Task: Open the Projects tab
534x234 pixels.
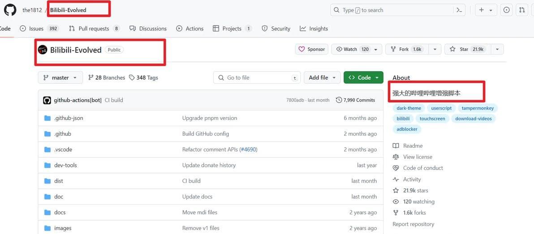Action: tap(232, 29)
